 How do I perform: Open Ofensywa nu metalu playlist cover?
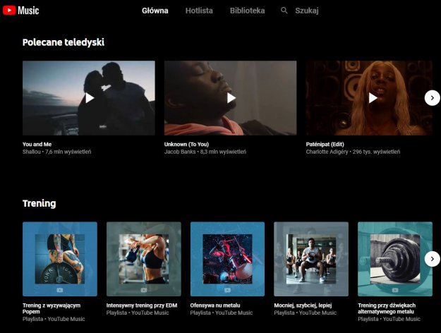tap(227, 259)
